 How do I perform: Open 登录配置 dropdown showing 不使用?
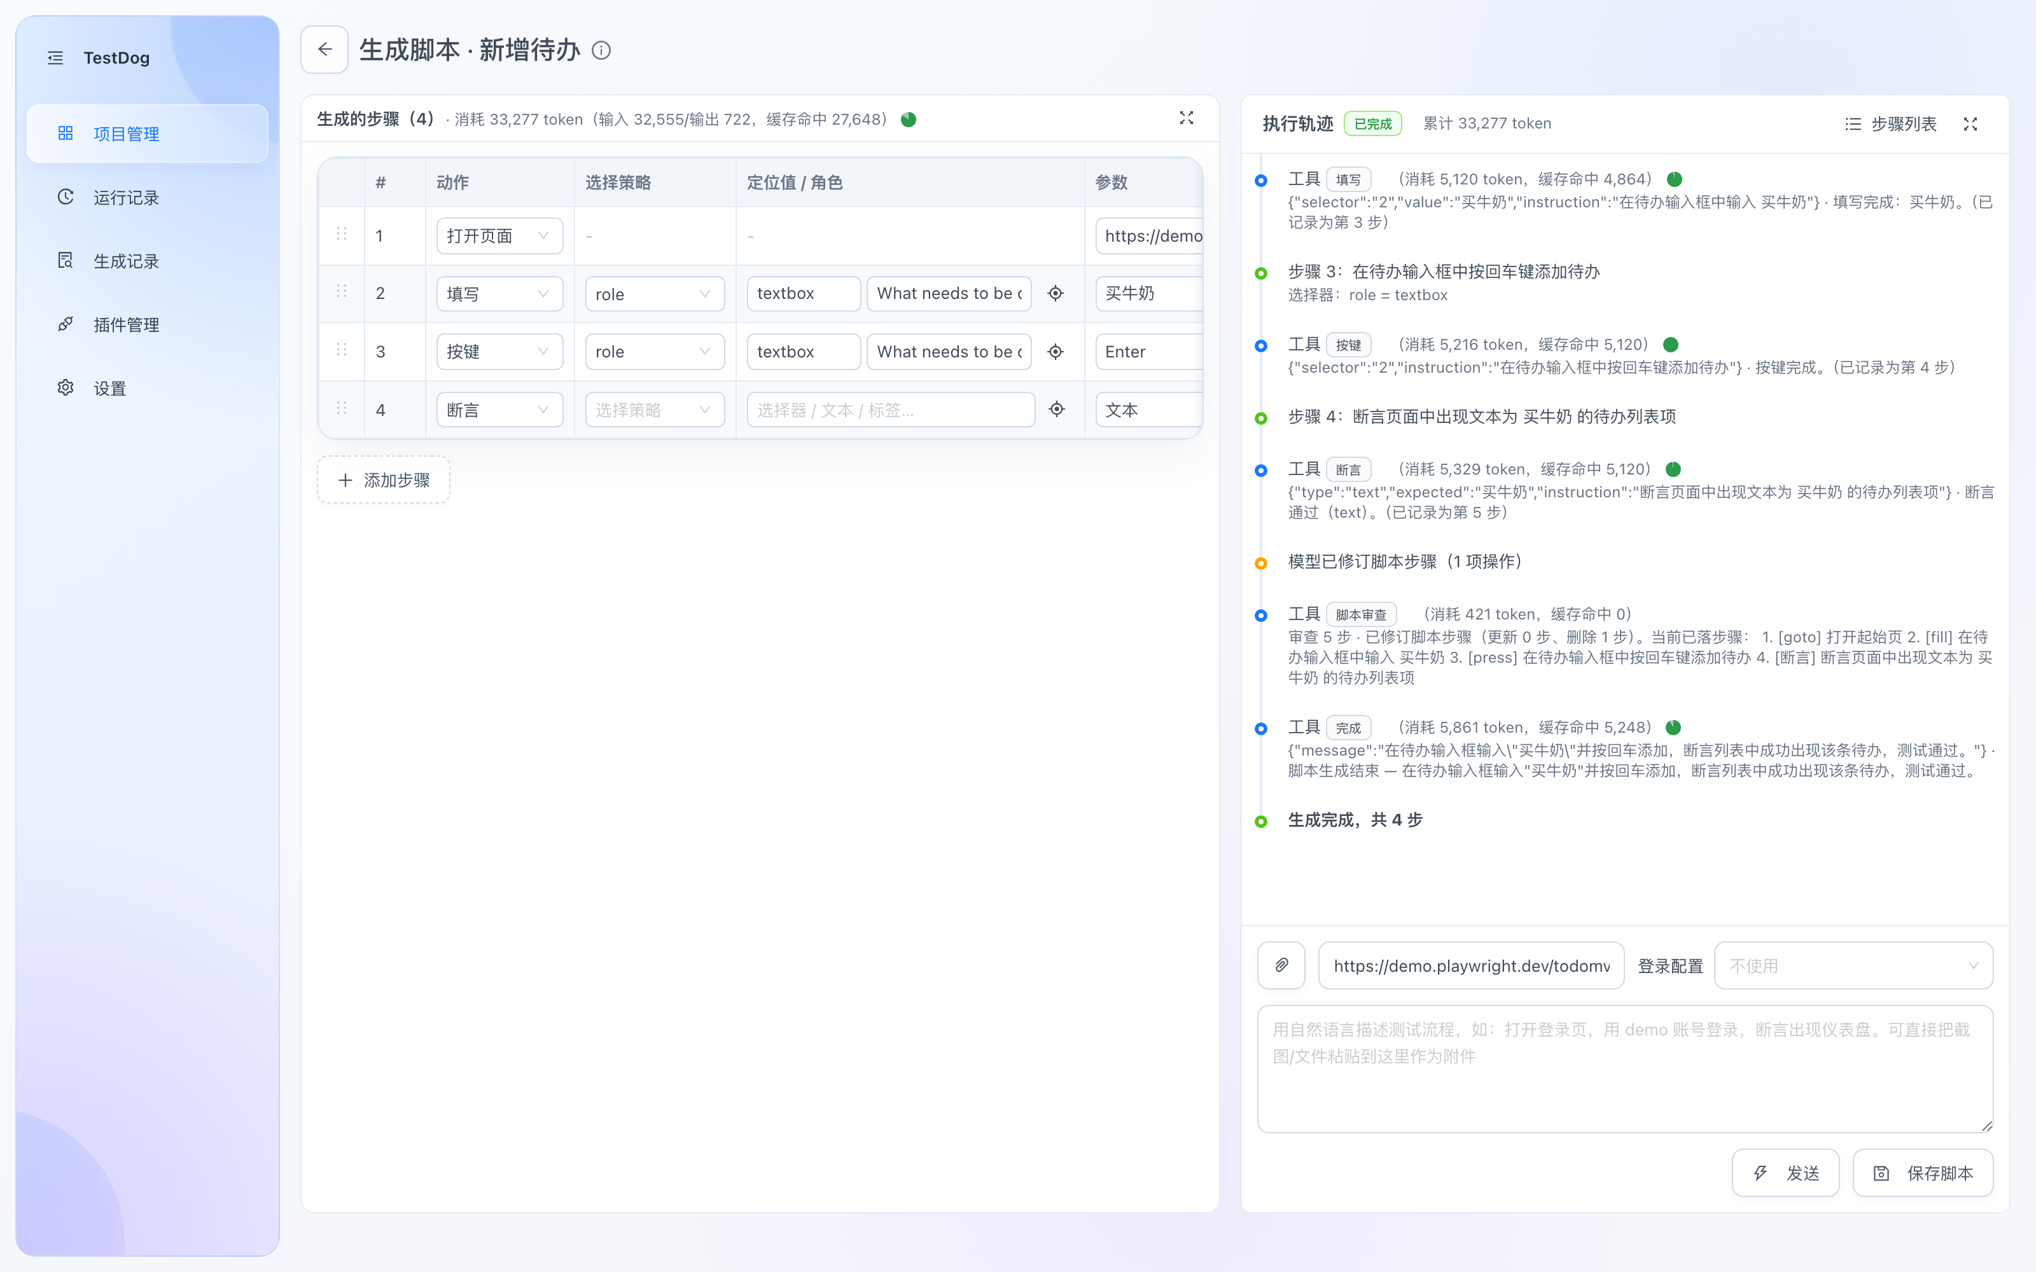[x=1853, y=966]
